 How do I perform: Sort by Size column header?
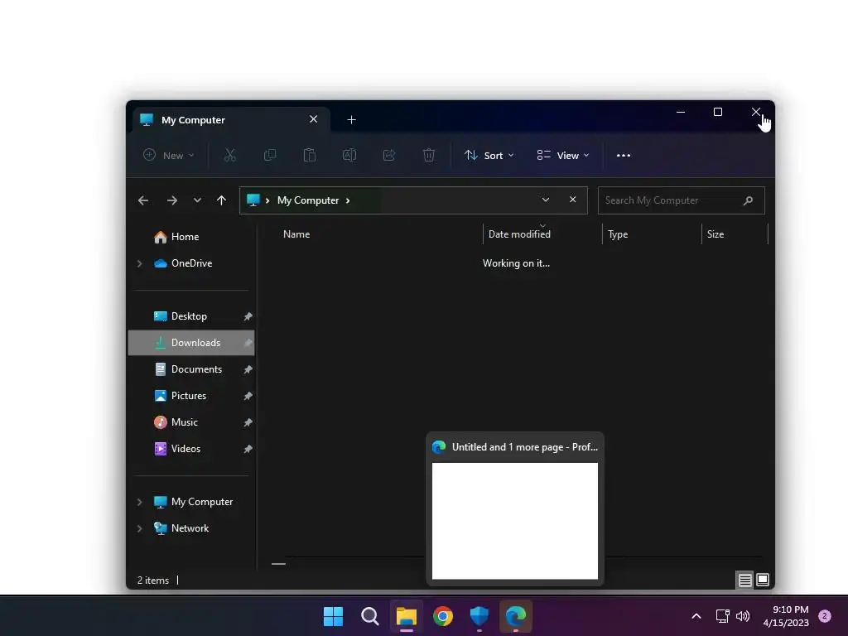735,234
